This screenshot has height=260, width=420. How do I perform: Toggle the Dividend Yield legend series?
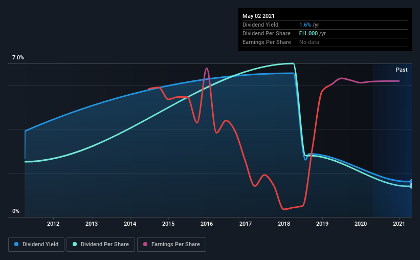(x=36, y=245)
